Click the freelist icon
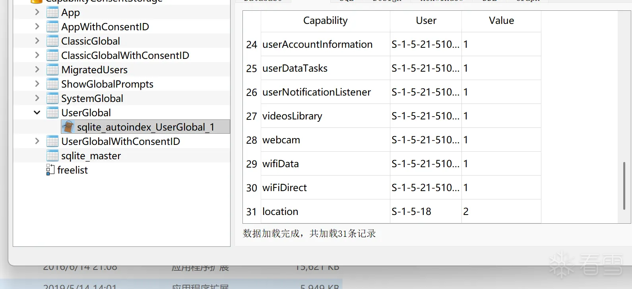Image resolution: width=632 pixels, height=289 pixels. 50,170
